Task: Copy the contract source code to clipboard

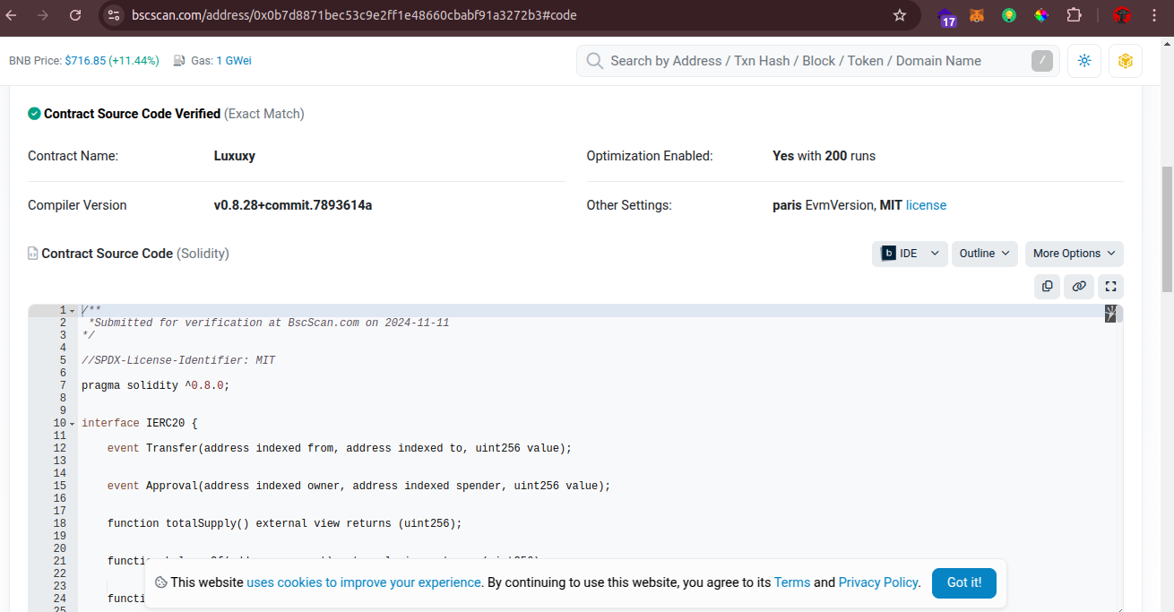Action: 1047,287
